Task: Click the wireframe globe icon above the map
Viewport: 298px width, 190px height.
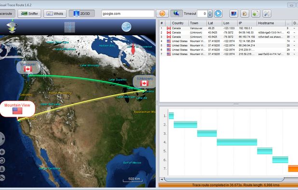Action: 126,27
